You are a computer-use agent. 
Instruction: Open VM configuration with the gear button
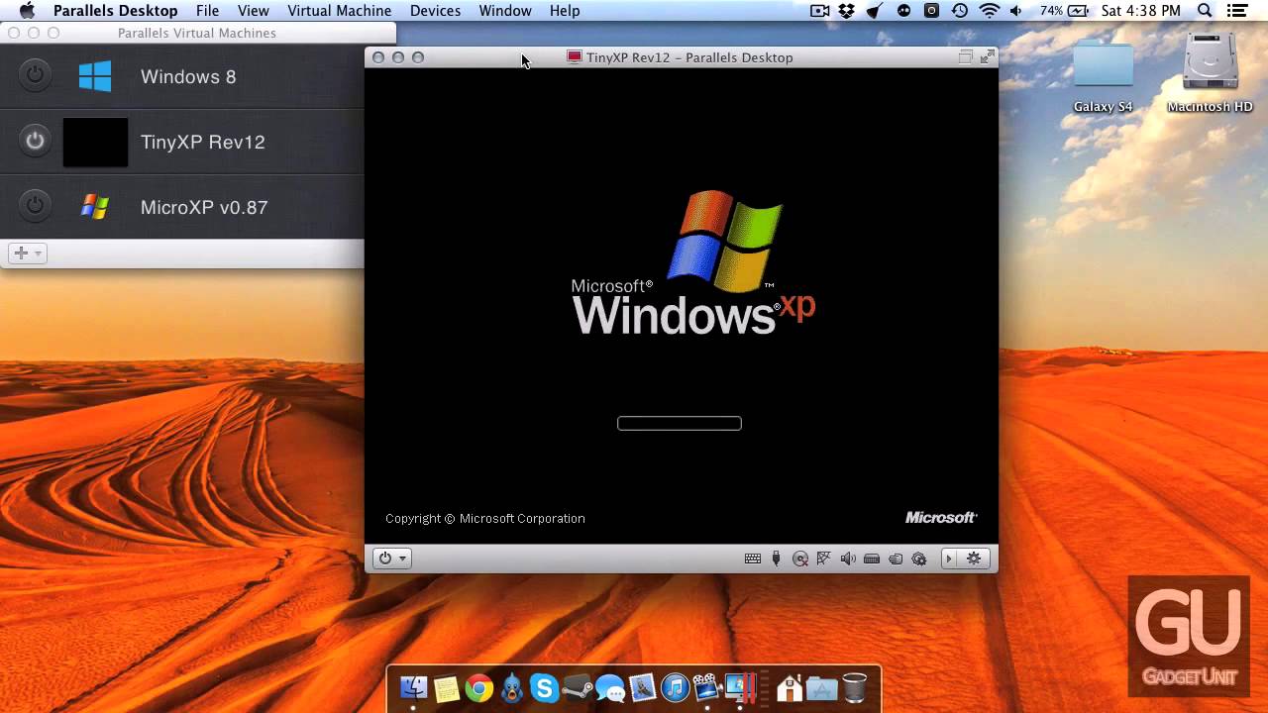pos(974,559)
